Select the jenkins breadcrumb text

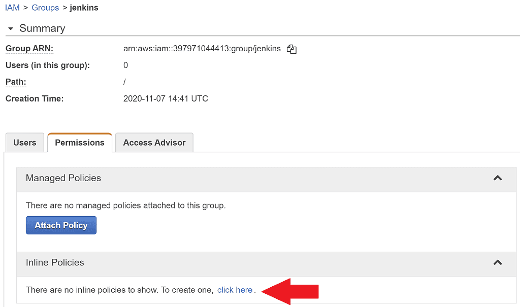[x=83, y=8]
